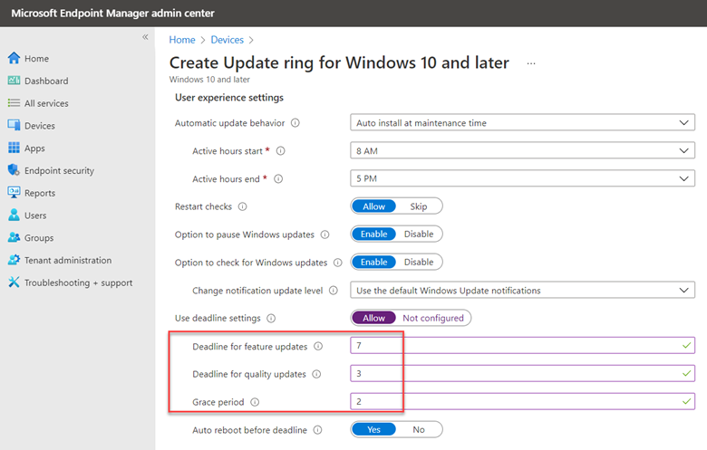Click info icon for Option to pause updates
The image size is (707, 450).
coord(325,235)
